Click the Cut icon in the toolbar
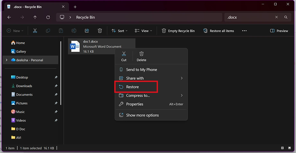Screen dimensions: 296x153 [35, 31]
